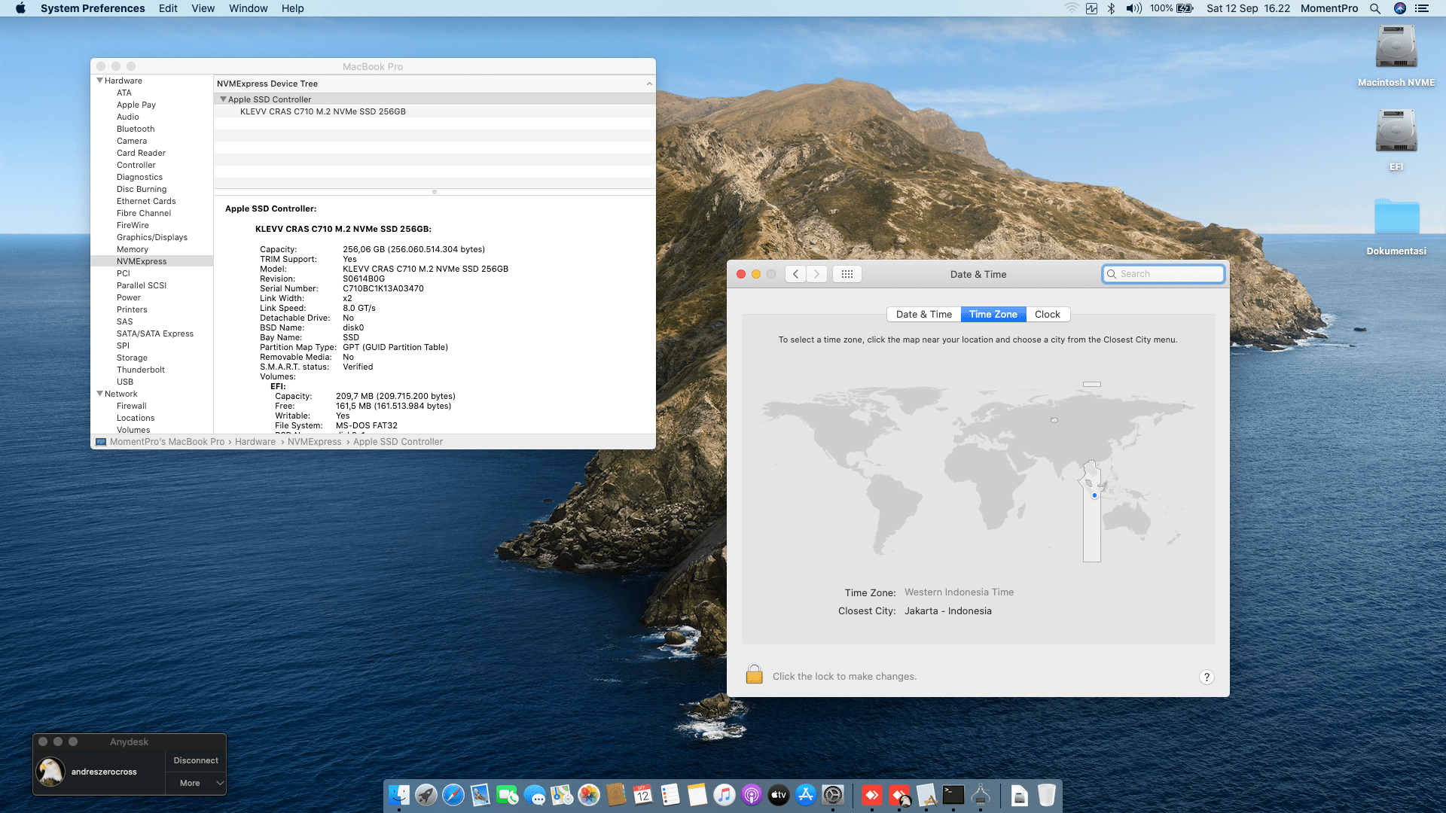
Task: Select Graphics/Displays in the sidebar
Action: (152, 237)
